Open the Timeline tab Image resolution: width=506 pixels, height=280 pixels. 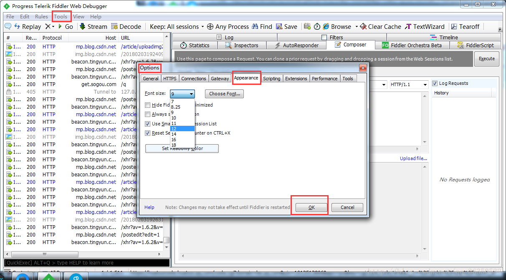tap(444, 37)
